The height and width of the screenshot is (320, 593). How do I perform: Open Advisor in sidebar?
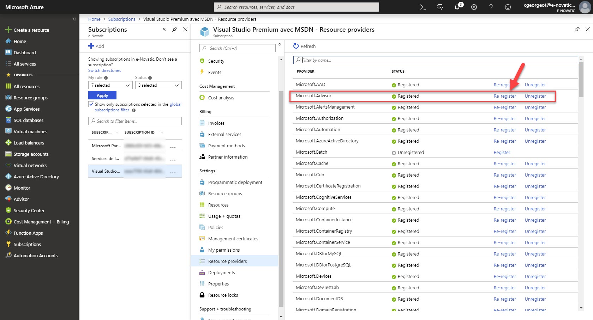21,199
